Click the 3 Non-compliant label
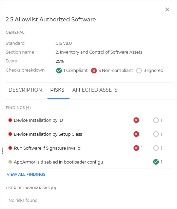177x209 pixels. pyautogui.click(x=116, y=70)
